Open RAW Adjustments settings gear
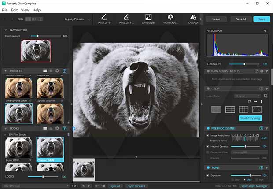The height and width of the screenshot is (189, 273). (262, 71)
